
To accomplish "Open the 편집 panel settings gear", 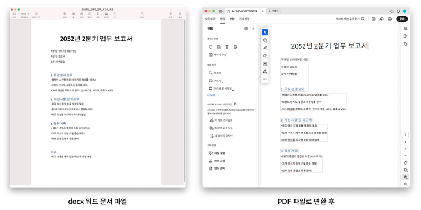I will coord(246,29).
